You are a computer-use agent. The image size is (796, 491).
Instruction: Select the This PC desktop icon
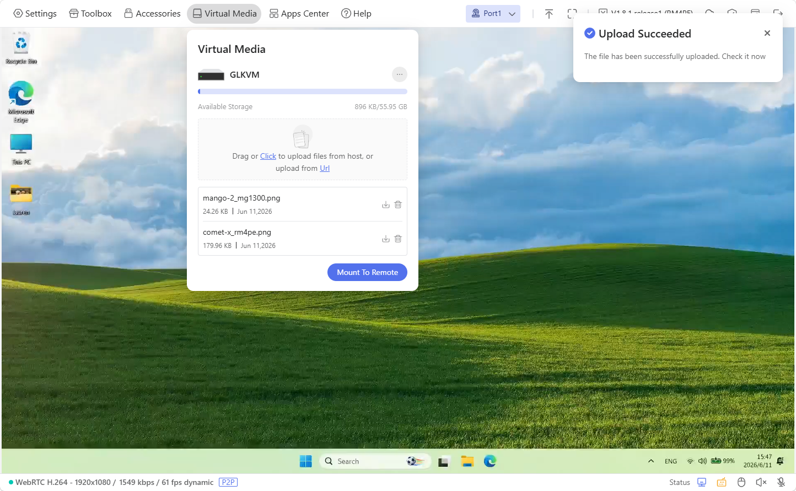pyautogui.click(x=21, y=149)
